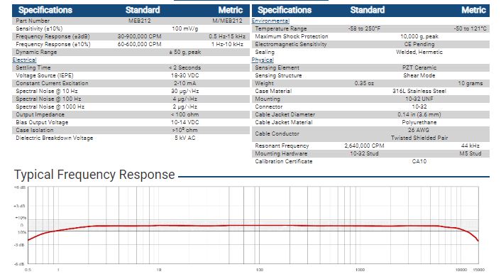
Task: Click the Physical section link
Action: coord(263,60)
